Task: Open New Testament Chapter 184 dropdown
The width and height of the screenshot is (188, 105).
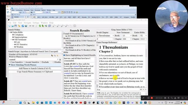Action: click(x=131, y=39)
